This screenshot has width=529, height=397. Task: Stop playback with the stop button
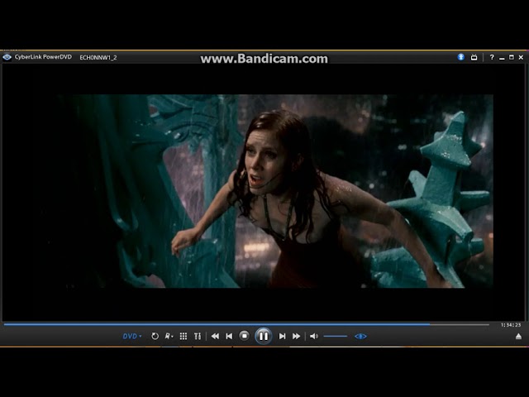pyautogui.click(x=245, y=336)
